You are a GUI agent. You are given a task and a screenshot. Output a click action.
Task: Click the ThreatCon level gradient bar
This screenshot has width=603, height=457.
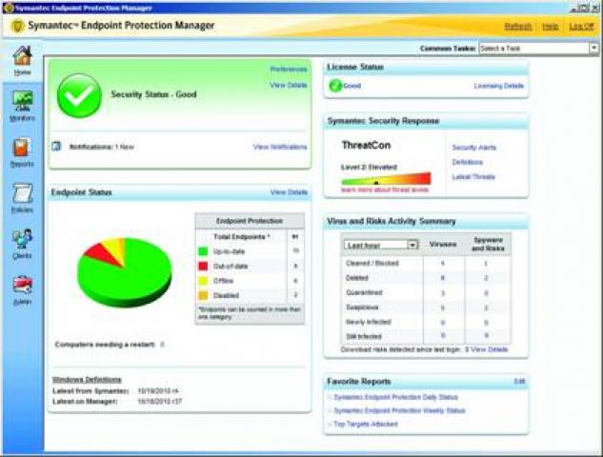click(x=386, y=180)
